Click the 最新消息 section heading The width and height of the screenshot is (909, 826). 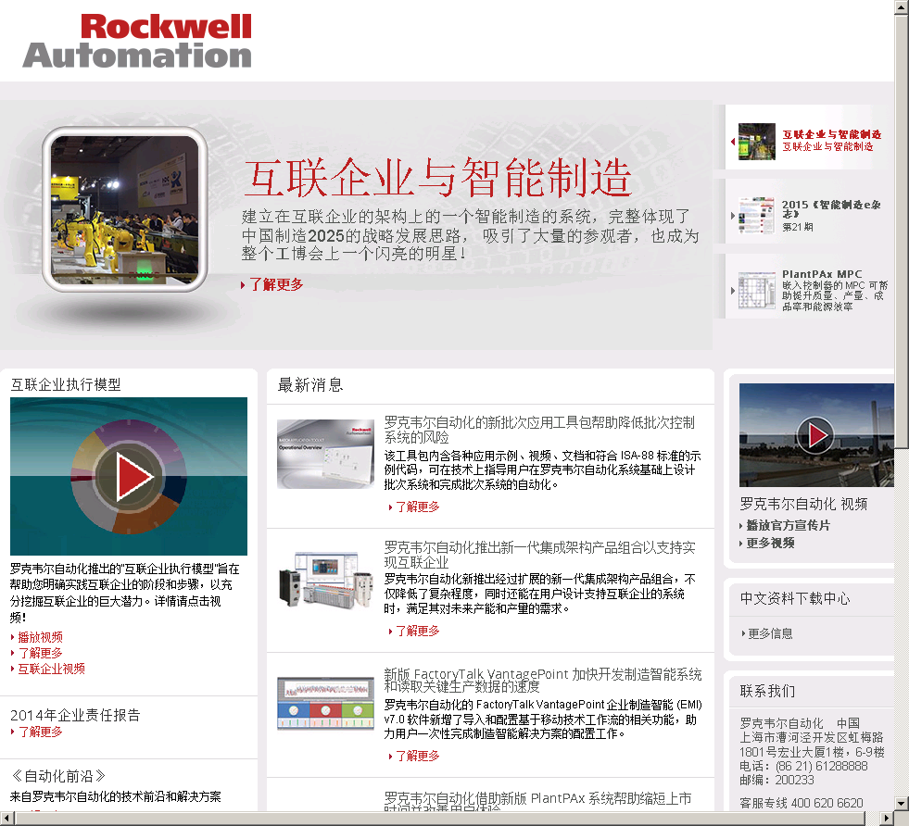tap(310, 384)
